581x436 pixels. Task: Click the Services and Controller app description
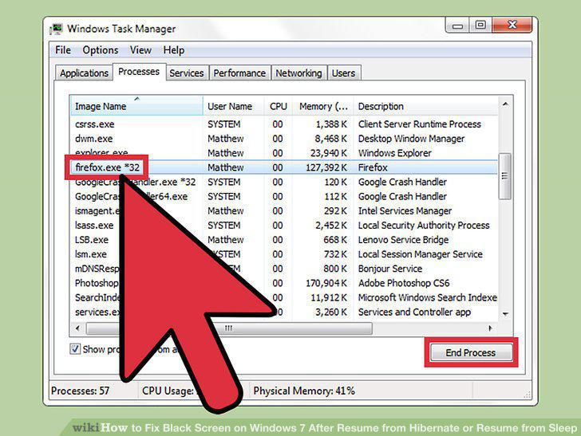tap(414, 312)
